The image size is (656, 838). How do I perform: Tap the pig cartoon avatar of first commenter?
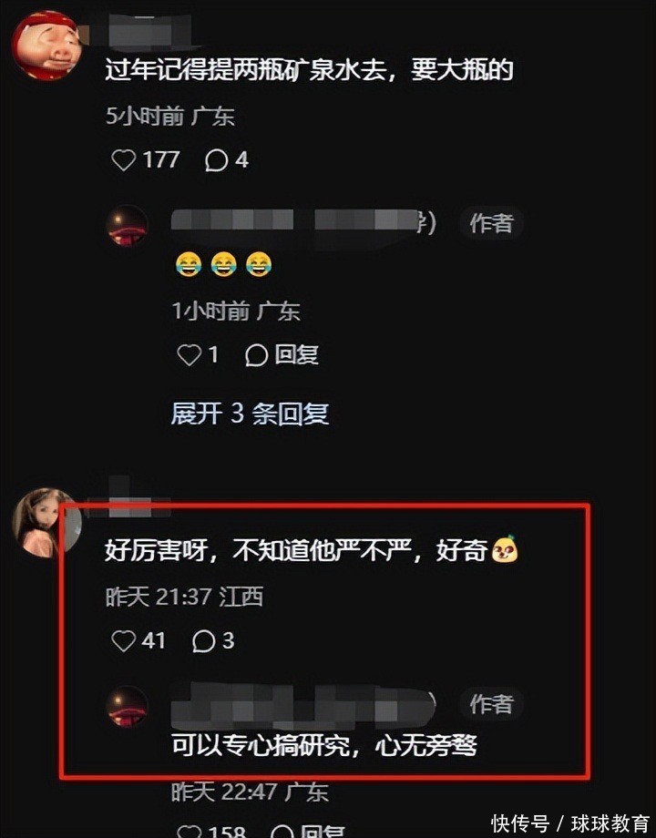click(46, 46)
